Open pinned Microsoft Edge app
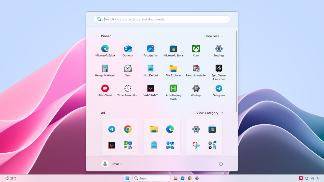 coord(105,51)
